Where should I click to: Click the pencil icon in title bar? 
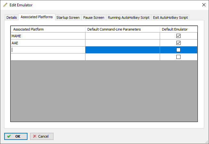[x=5, y=5]
